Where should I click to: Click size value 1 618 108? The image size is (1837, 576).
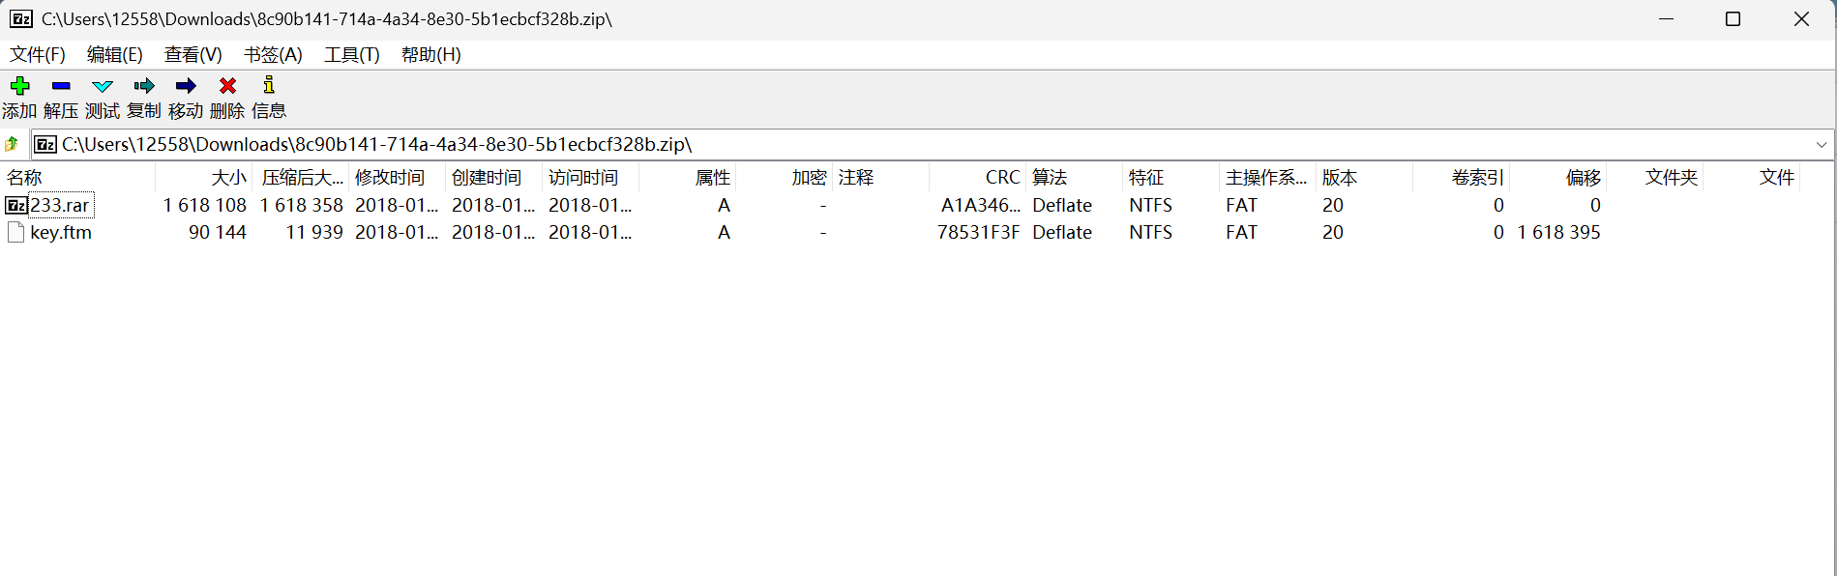[x=205, y=205]
